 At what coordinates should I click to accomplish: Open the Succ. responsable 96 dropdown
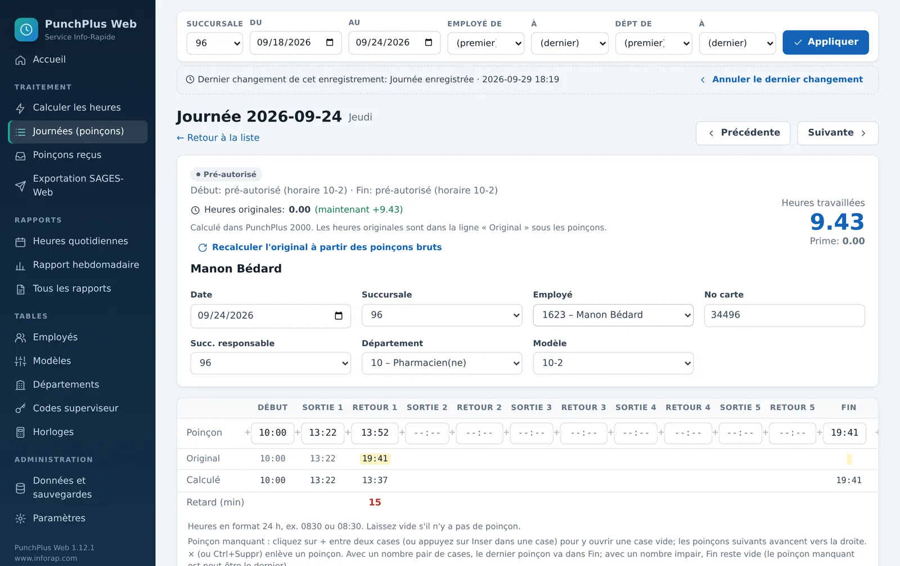[x=271, y=363]
